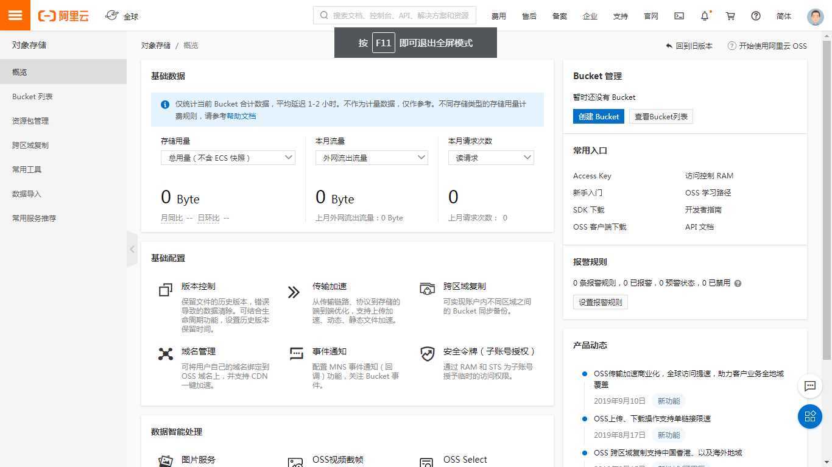Click the OSS Select feature title
The height and width of the screenshot is (467, 832).
(x=465, y=460)
